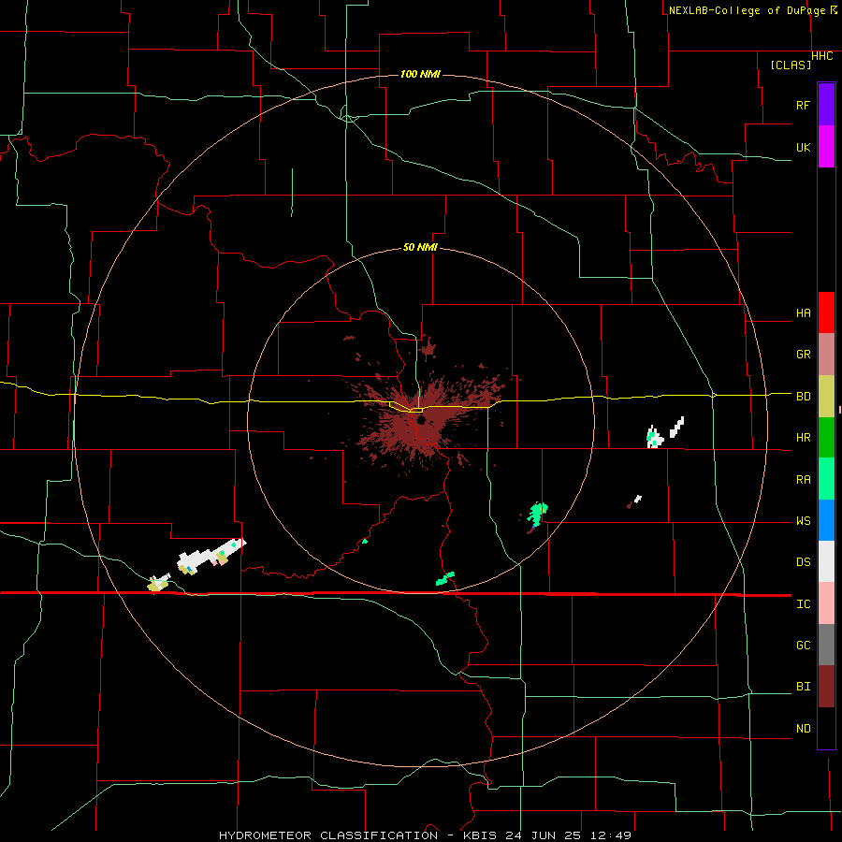
Task: Click the GC legend label
Action: click(803, 646)
